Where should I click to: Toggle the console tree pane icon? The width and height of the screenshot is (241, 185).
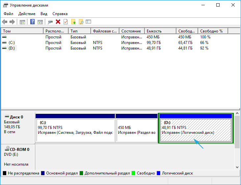(22, 22)
